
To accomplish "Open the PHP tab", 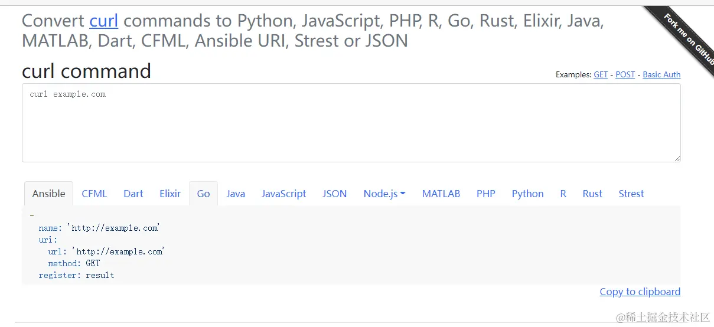I will pos(486,194).
